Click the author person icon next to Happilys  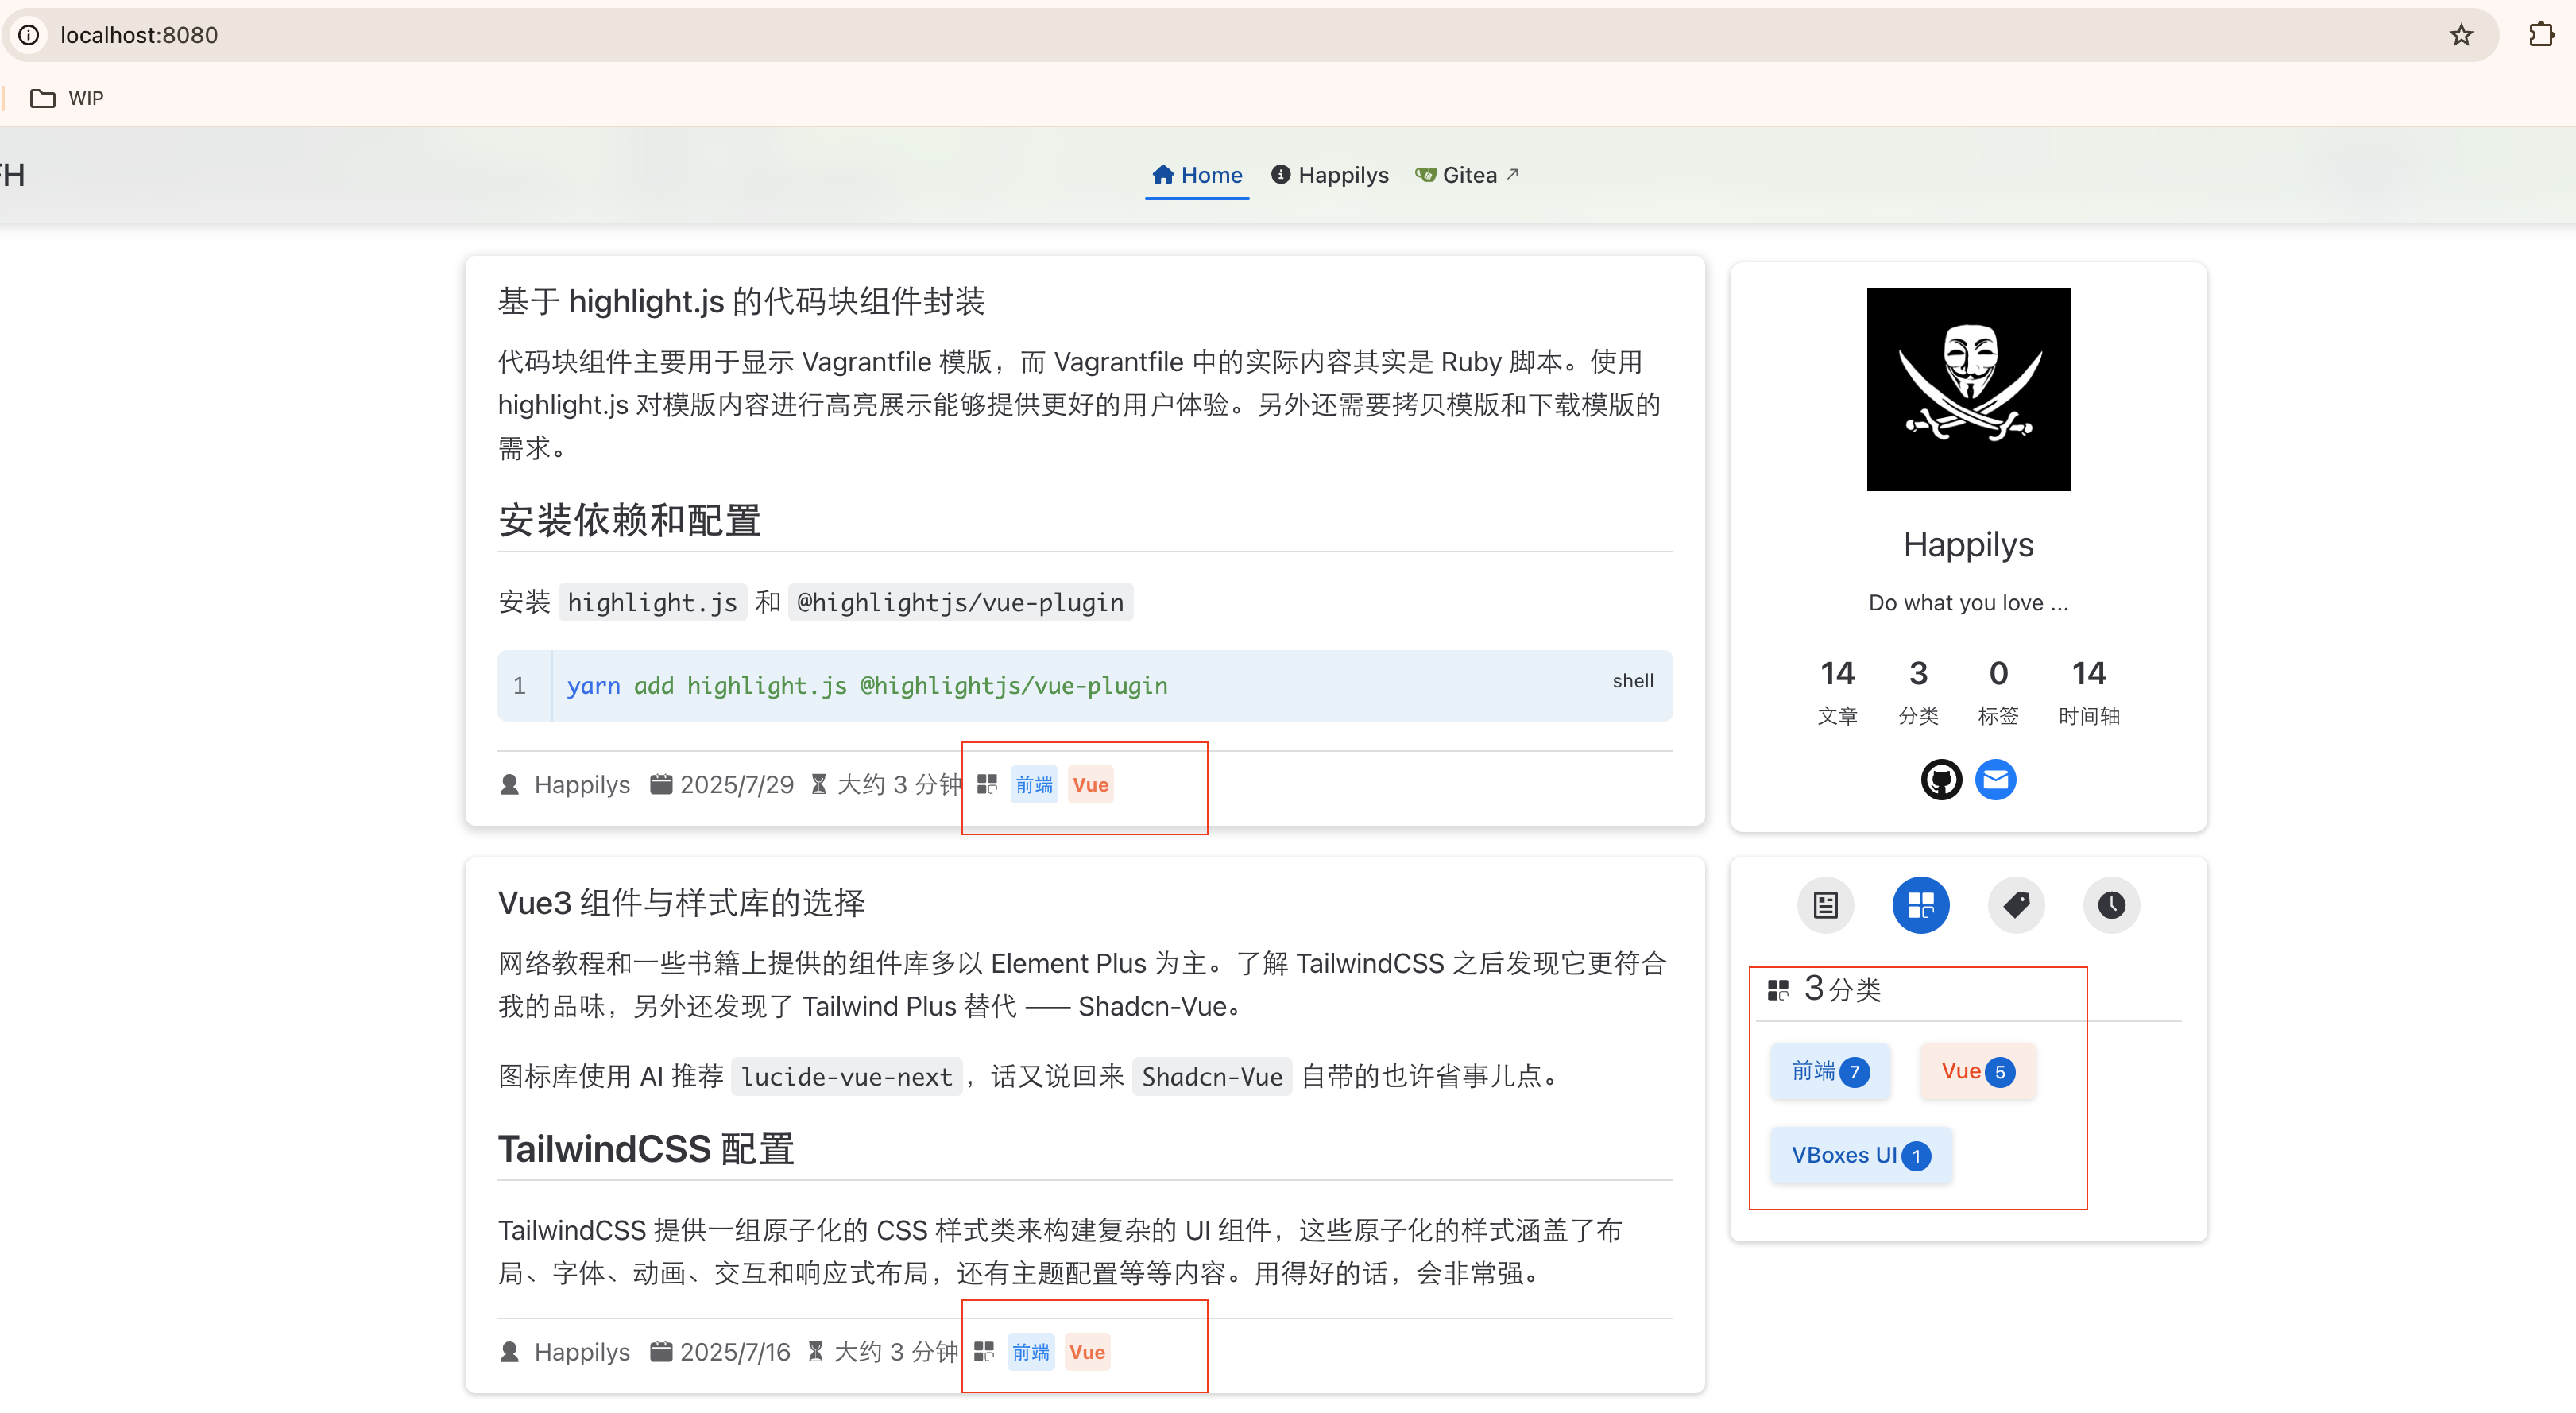pyautogui.click(x=509, y=784)
